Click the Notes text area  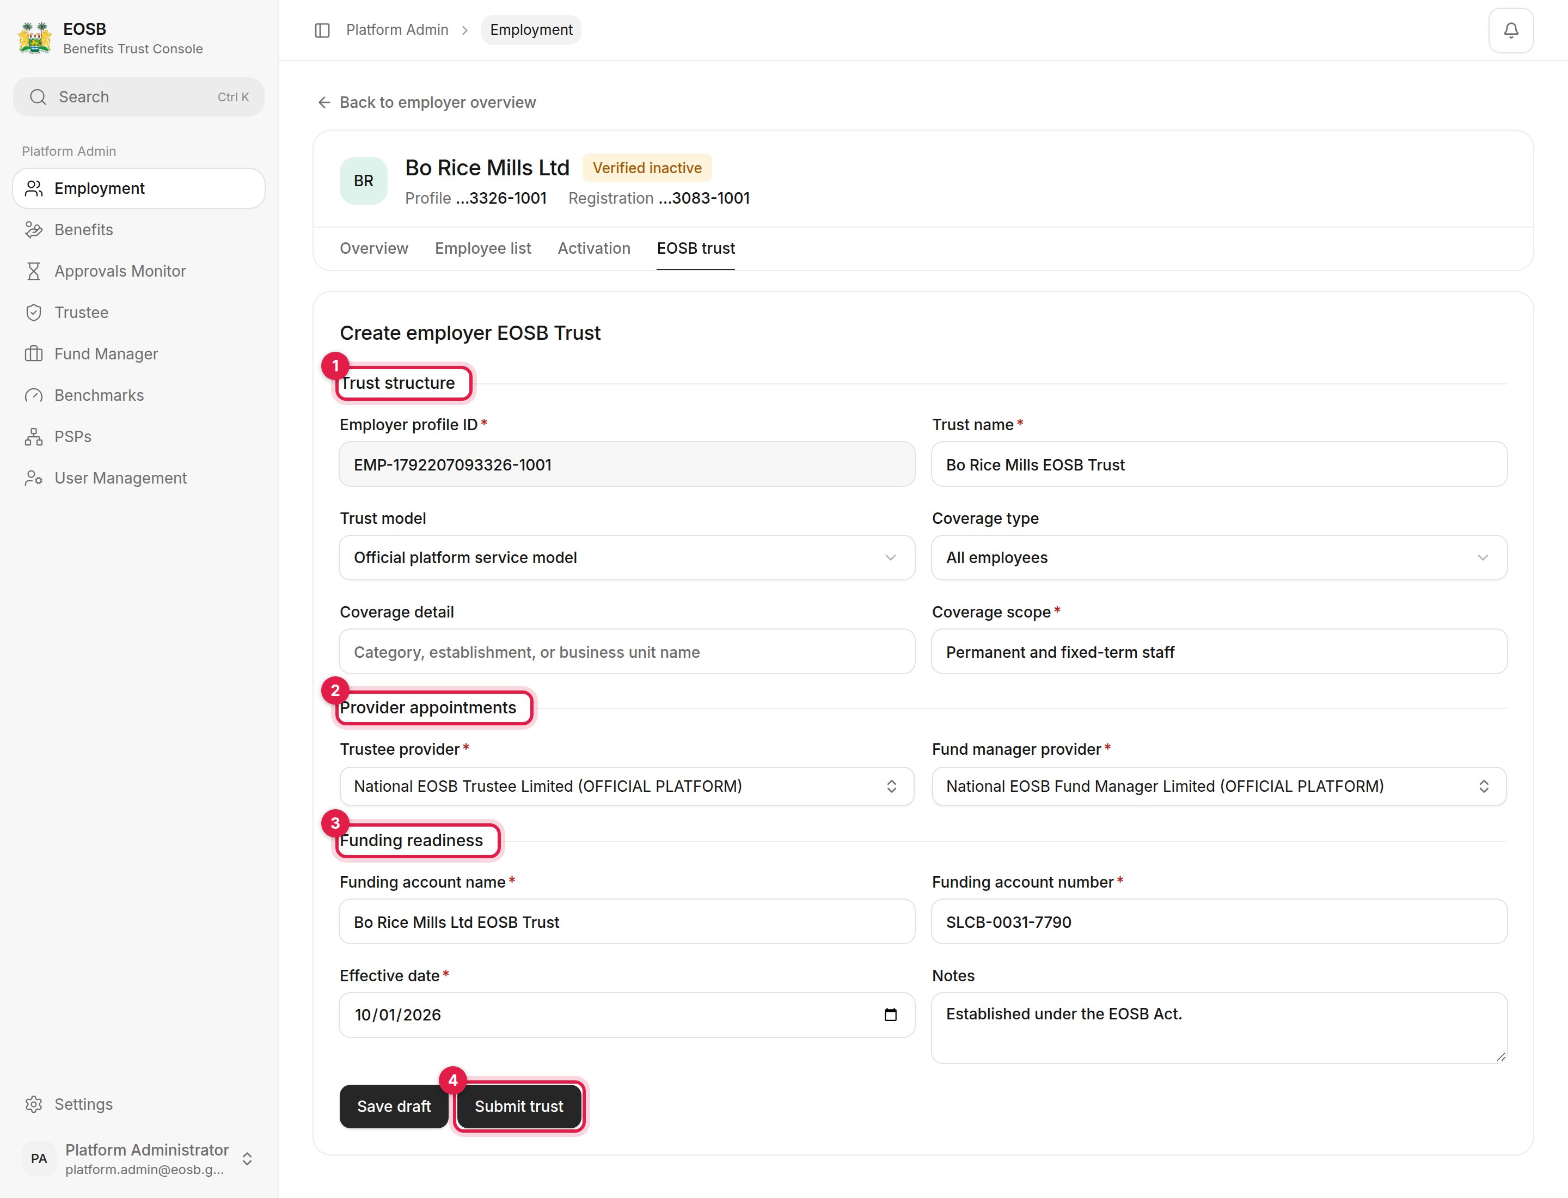point(1220,1028)
